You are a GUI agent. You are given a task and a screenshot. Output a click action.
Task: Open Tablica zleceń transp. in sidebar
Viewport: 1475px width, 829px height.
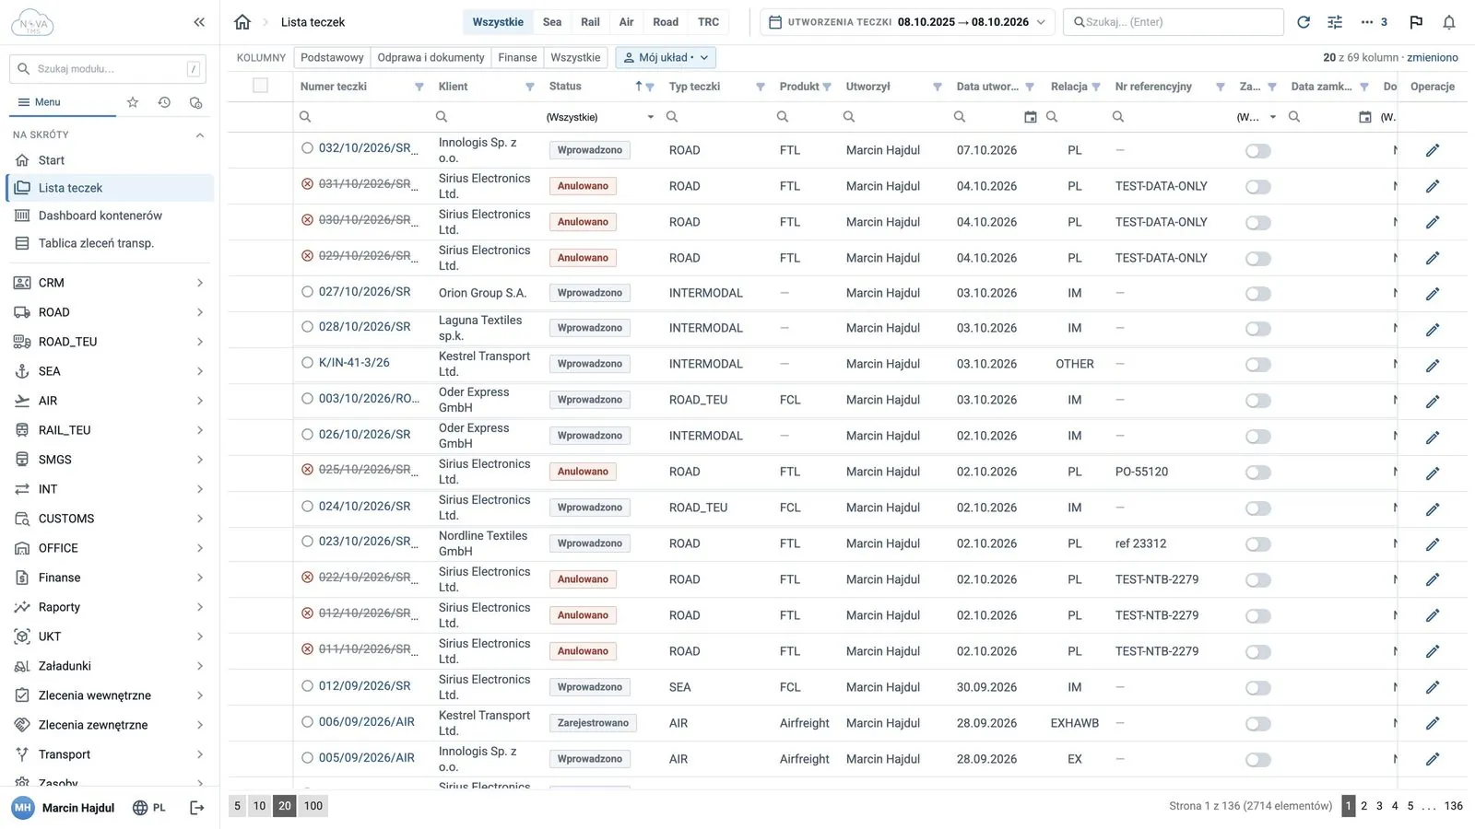[x=110, y=243]
